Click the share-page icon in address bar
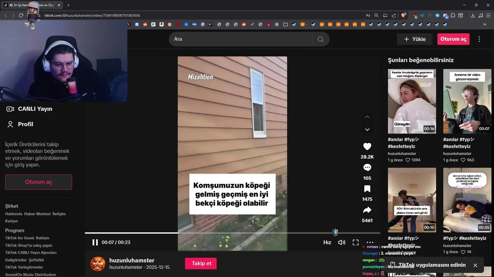Screen dimensions: 494x277 (394, 15)
